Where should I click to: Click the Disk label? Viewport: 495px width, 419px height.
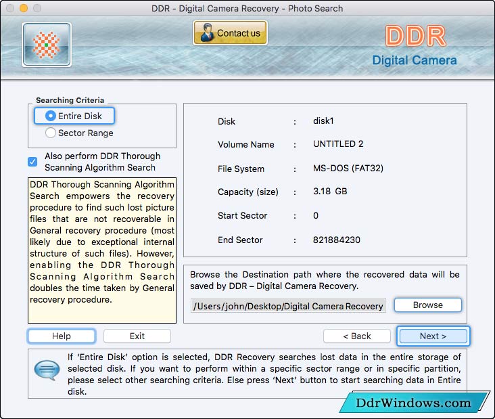227,121
